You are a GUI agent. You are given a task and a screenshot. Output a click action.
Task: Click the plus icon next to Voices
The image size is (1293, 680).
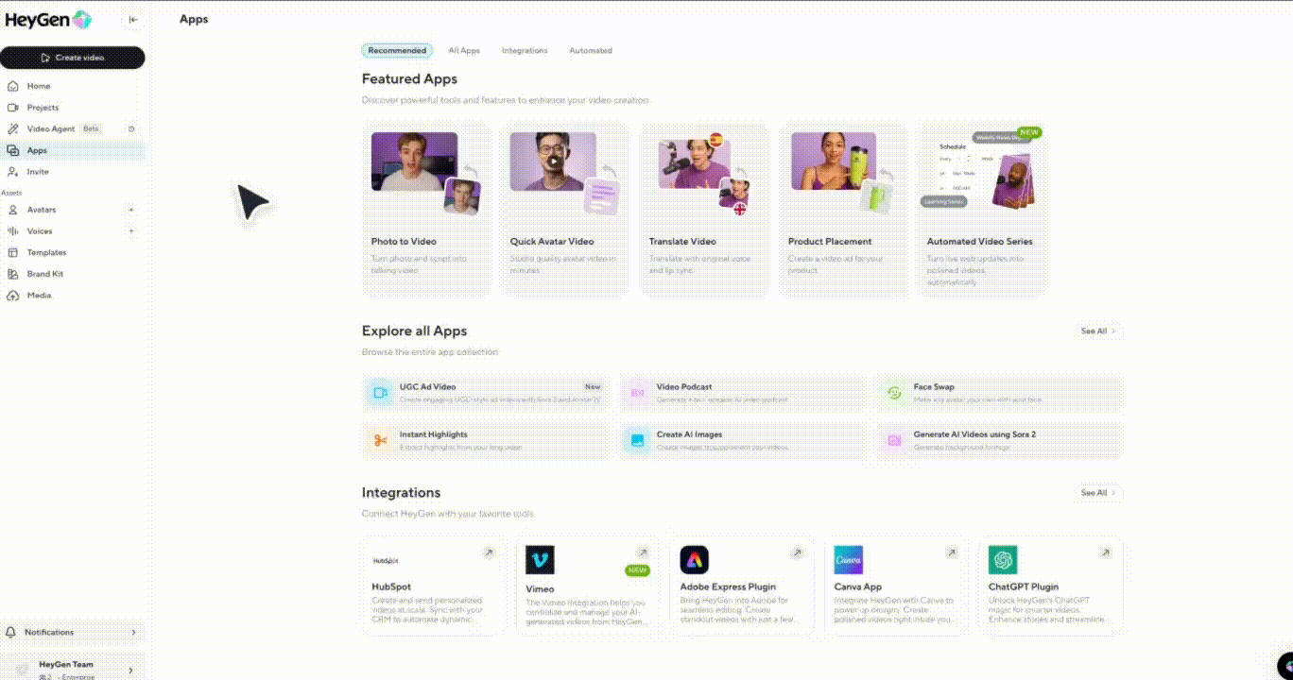[130, 231]
